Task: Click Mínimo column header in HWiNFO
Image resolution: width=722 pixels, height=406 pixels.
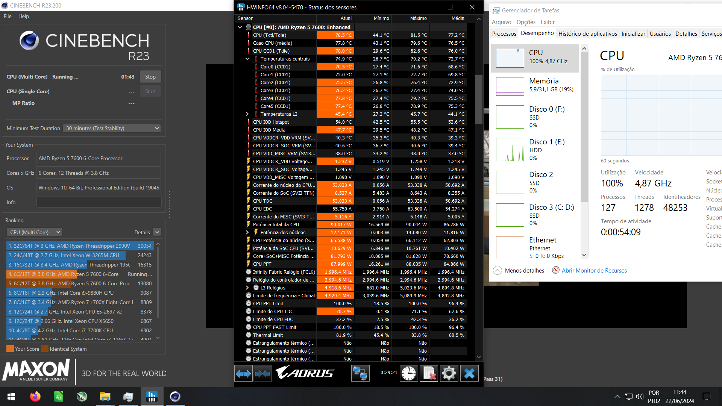Action: (373, 18)
